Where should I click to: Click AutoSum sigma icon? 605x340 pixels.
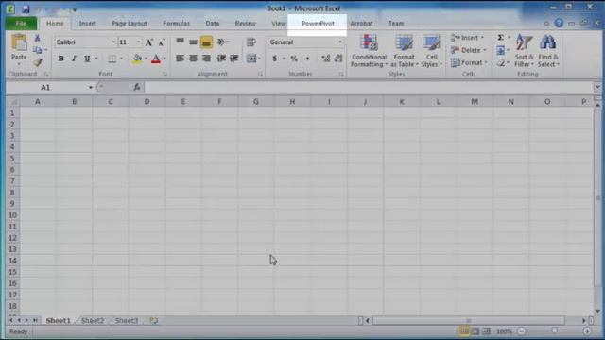tap(500, 38)
